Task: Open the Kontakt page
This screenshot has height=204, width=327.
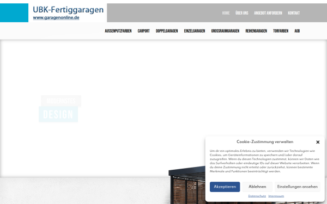Action: coord(294,13)
